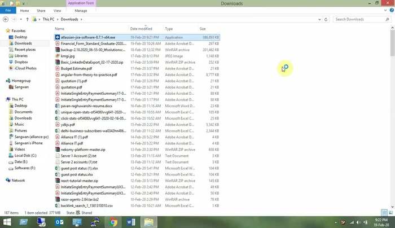Click the Back navigation arrow
395x228 pixels.
click(6, 19)
